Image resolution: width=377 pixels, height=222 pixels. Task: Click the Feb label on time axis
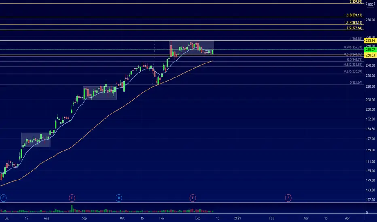pyautogui.click(x=272, y=218)
